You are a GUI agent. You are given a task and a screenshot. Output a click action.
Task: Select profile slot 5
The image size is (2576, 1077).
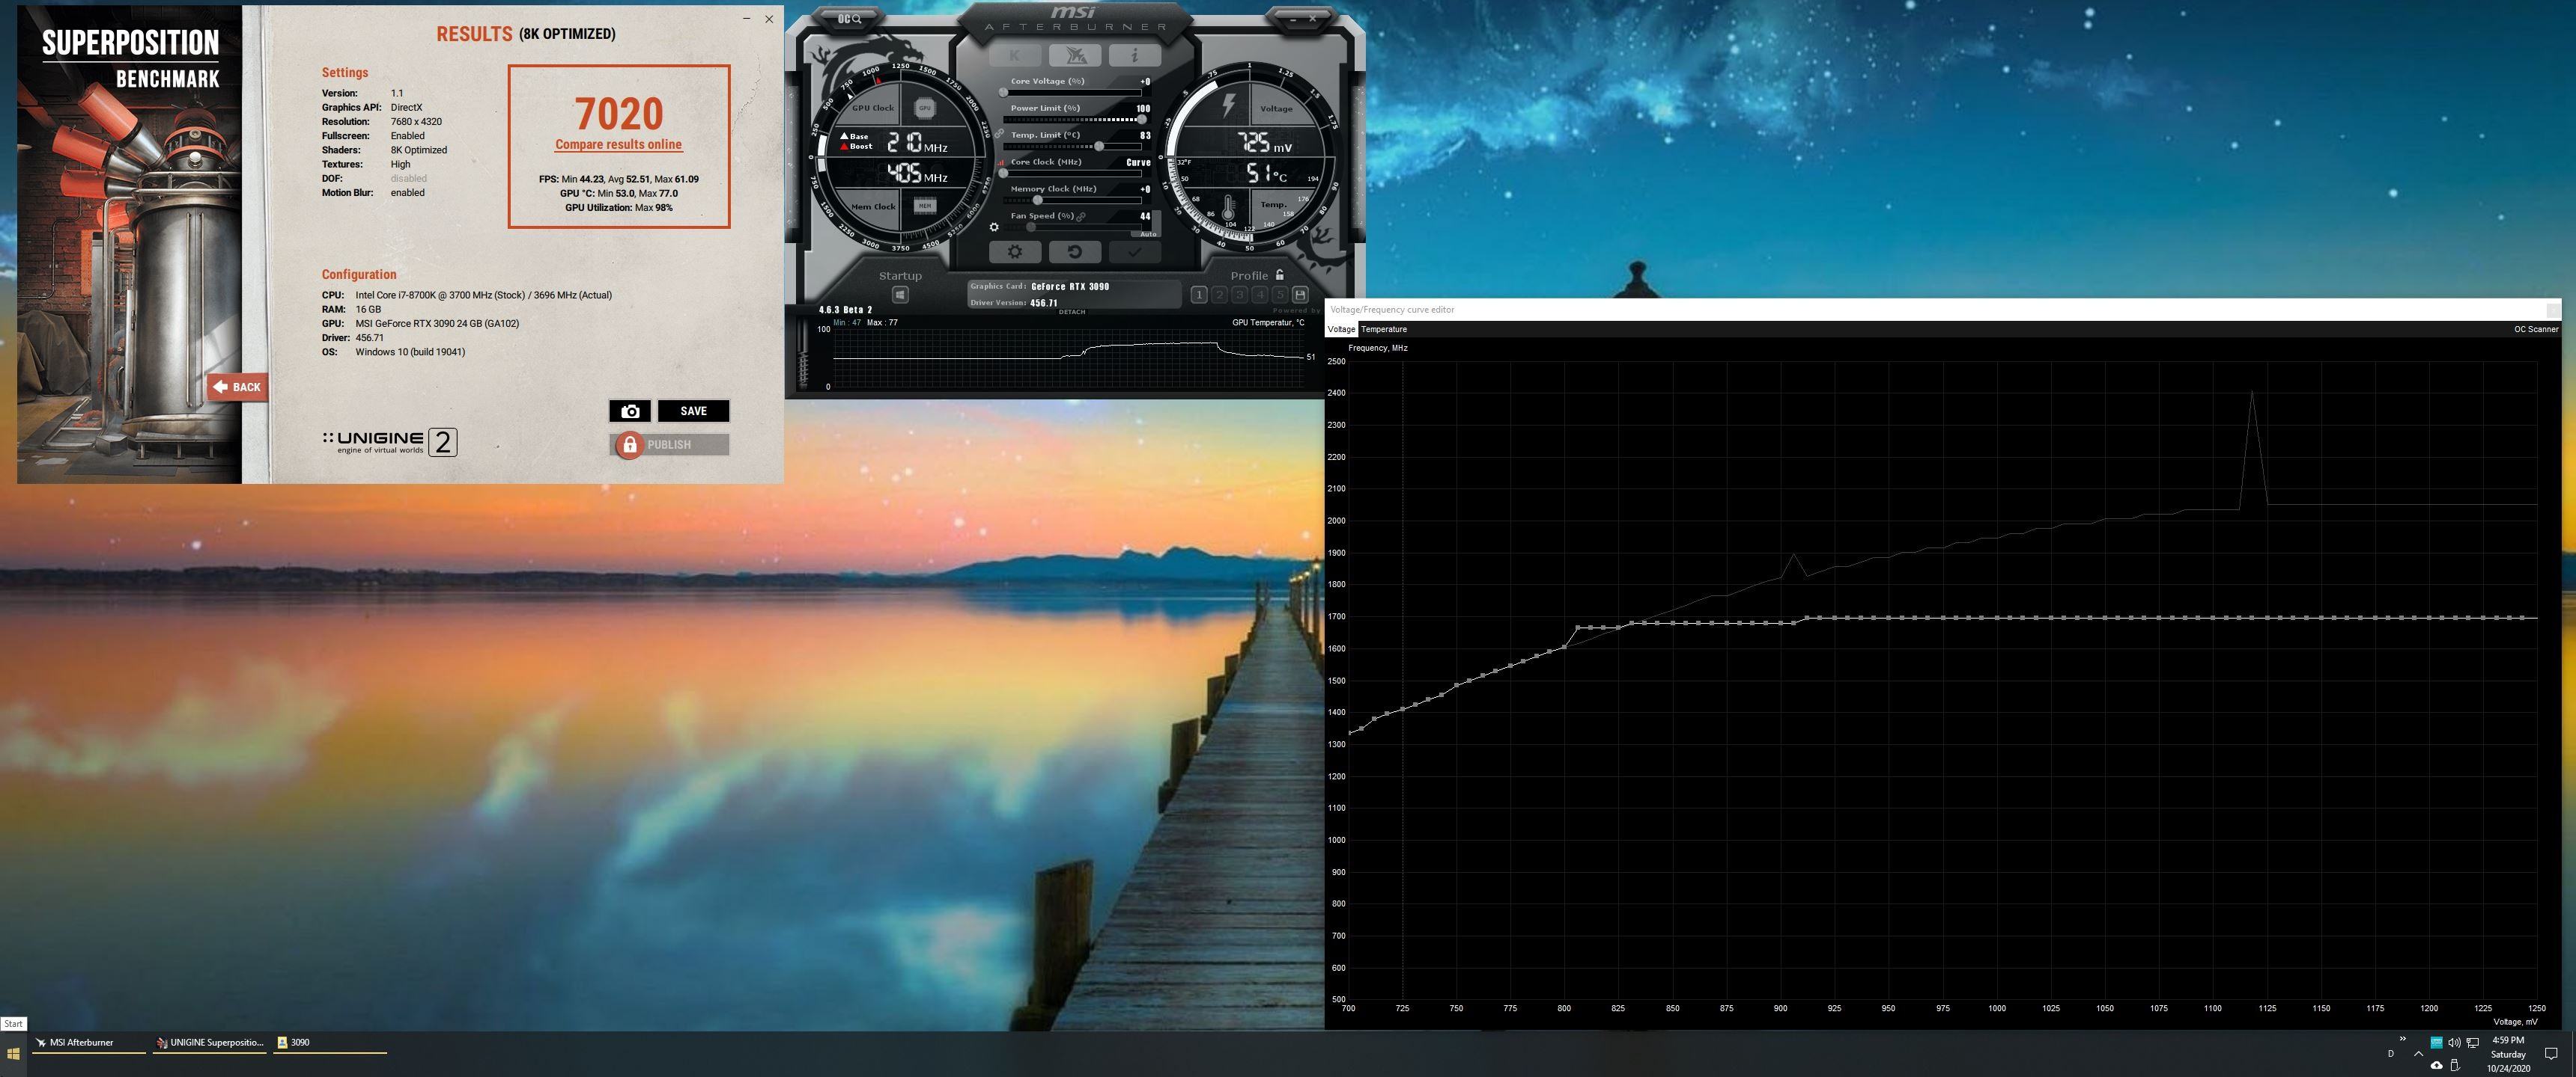pos(1279,295)
